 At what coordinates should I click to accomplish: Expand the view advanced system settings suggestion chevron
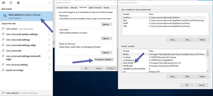(x=49, y=34)
